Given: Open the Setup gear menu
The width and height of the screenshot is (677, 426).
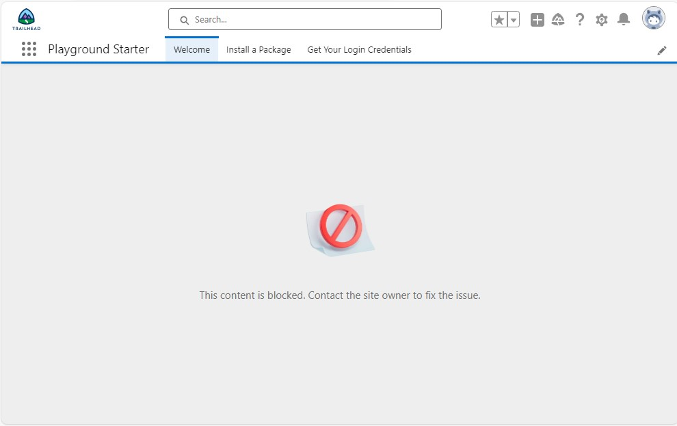Looking at the screenshot, I should click(602, 19).
